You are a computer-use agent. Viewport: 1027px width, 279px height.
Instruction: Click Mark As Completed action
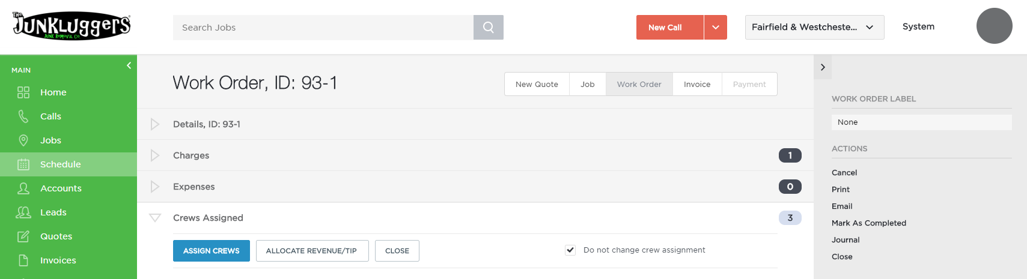point(869,223)
